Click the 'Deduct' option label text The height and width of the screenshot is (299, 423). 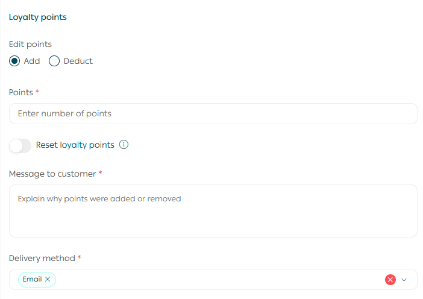pyautogui.click(x=78, y=61)
